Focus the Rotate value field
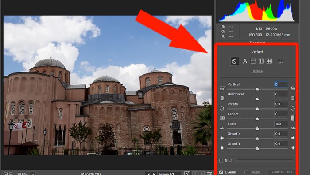The width and height of the screenshot is (310, 175). [x=281, y=104]
